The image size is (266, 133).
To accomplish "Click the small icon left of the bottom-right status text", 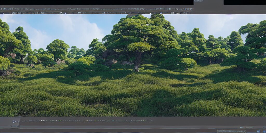I will (242, 127).
